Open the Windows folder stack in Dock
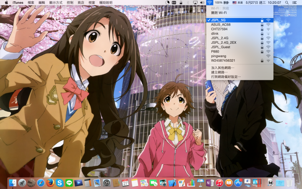Viewport: 302px width, 189px height. click(280, 183)
